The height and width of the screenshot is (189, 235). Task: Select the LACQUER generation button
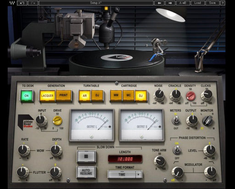[47, 96]
